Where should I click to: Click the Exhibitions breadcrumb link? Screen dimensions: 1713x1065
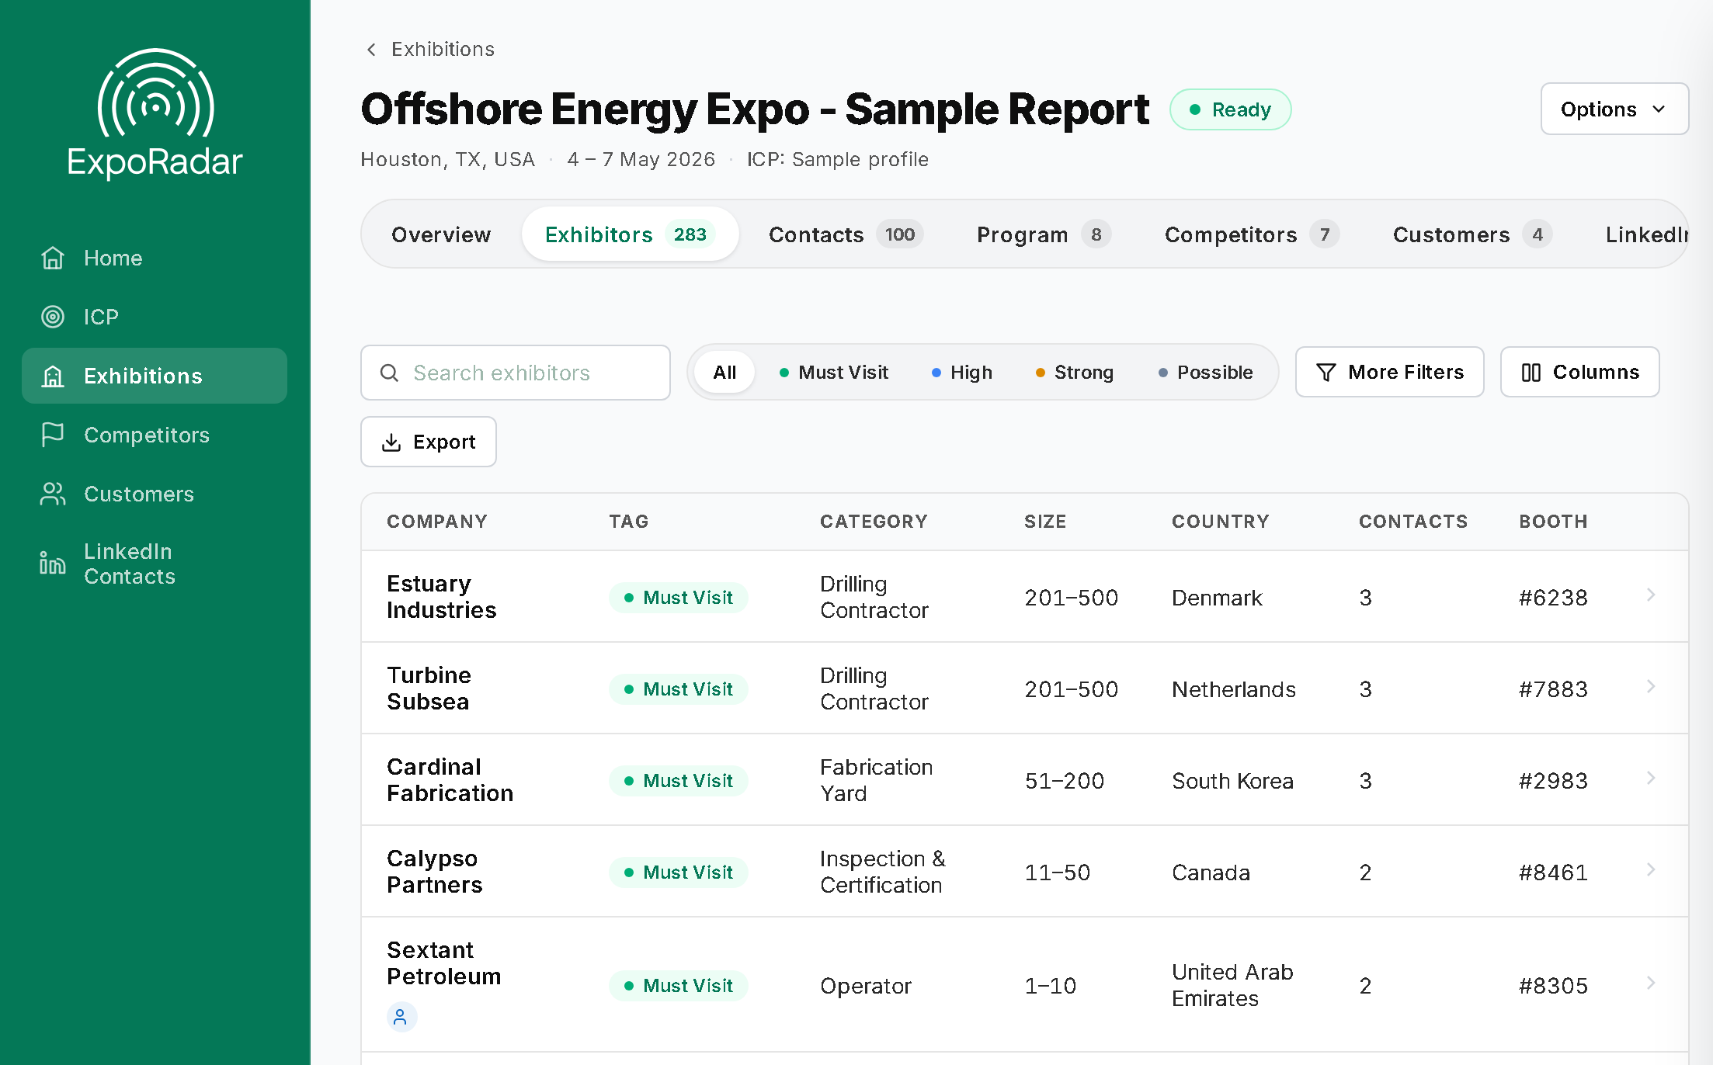click(x=443, y=50)
